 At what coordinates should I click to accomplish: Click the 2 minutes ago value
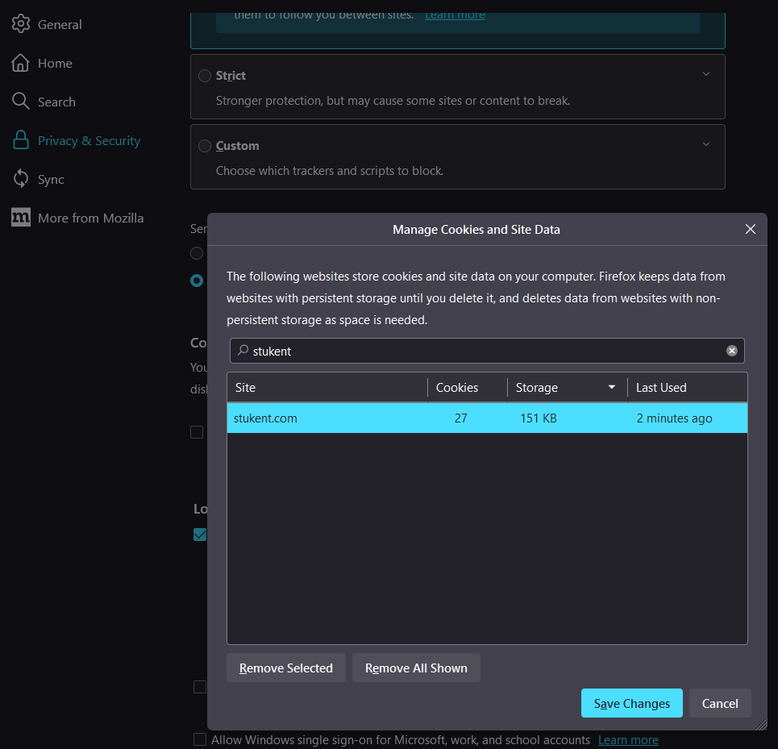tap(674, 418)
